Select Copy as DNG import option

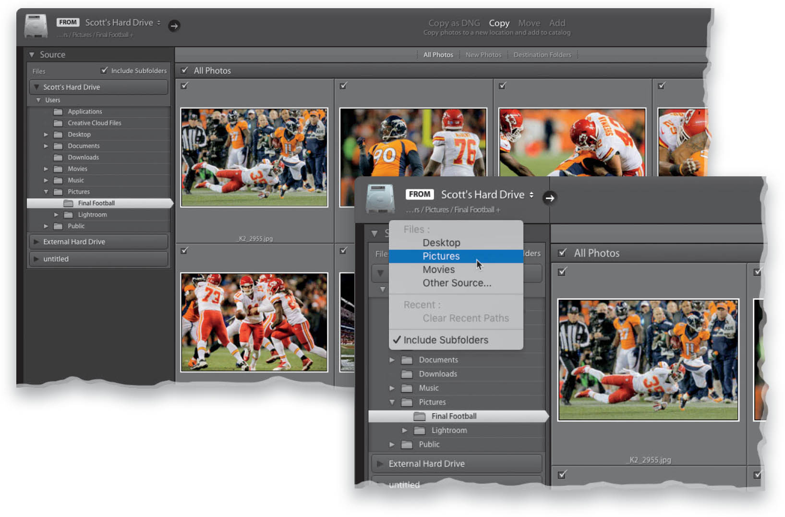click(454, 23)
